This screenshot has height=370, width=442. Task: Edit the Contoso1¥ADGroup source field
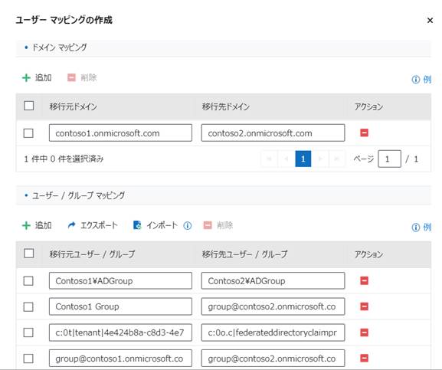pos(120,280)
